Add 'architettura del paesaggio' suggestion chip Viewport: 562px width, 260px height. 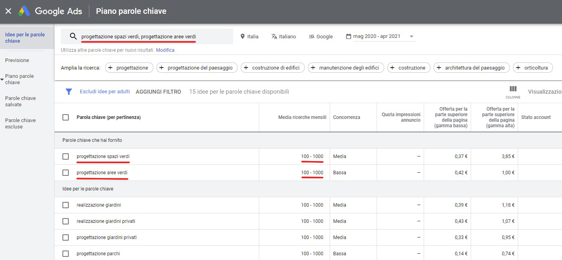[471, 68]
